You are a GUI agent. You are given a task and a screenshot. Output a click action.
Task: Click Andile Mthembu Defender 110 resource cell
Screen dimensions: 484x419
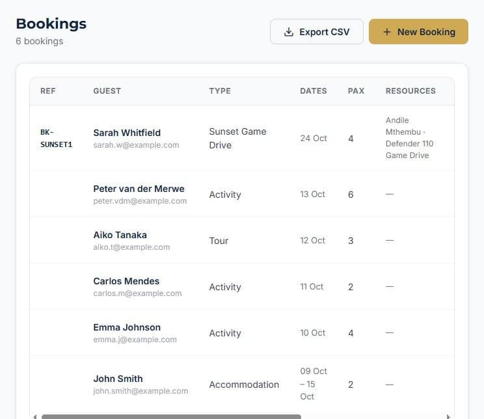click(409, 138)
